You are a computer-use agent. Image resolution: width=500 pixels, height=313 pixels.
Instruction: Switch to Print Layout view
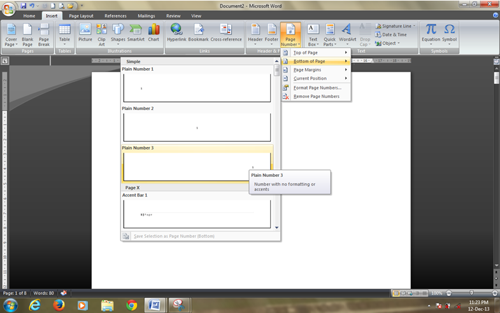pos(396,293)
